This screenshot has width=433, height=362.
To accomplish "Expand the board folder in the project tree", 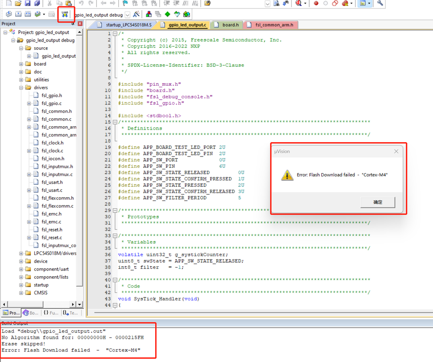I will 21,64.
